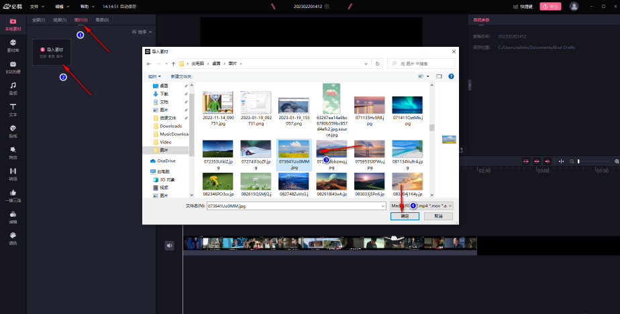
Task: Open the 特效 effects panel
Action: point(13,152)
